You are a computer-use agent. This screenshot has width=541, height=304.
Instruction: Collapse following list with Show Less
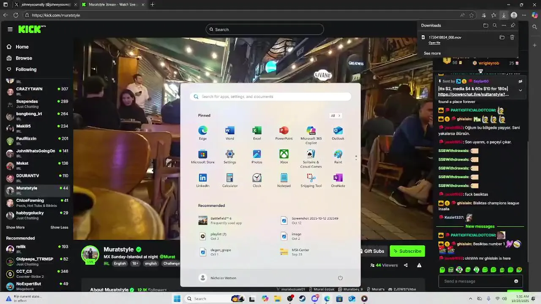(59, 228)
